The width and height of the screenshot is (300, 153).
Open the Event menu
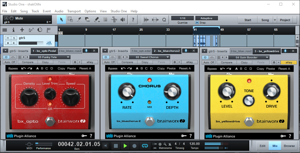click(x=47, y=11)
